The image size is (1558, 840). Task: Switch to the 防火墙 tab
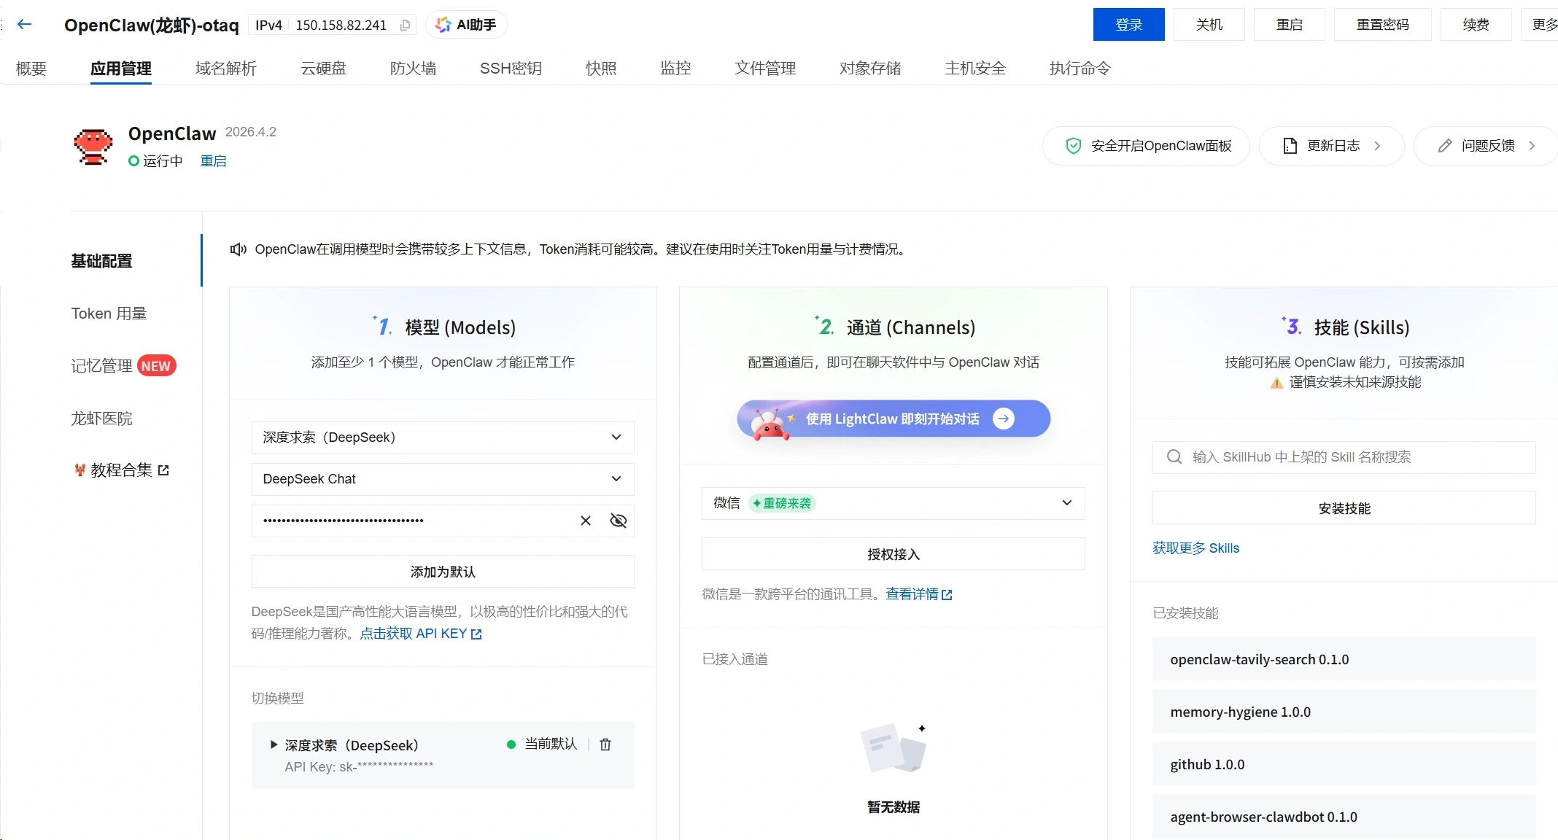414,69
